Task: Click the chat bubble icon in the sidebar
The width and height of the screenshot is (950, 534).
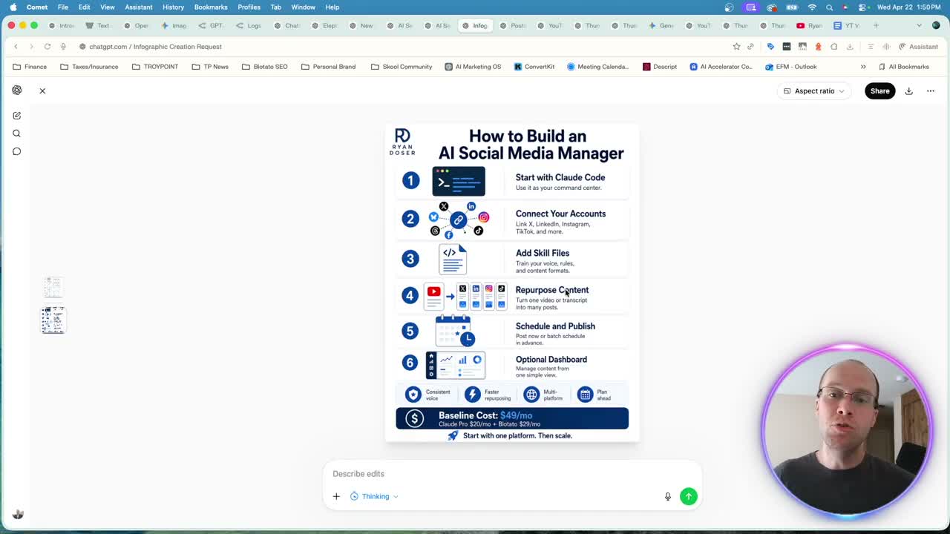Action: click(16, 151)
